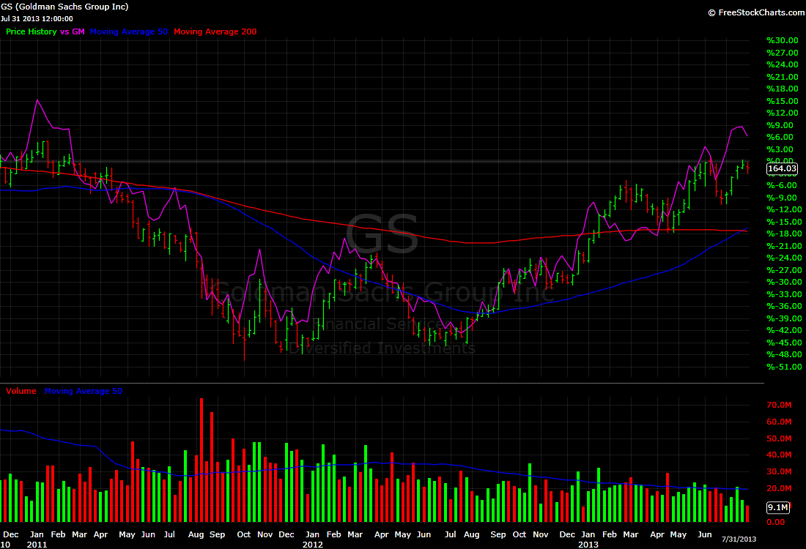806x549 pixels.
Task: Click the 9.1M current volume tag
Action: 777,507
